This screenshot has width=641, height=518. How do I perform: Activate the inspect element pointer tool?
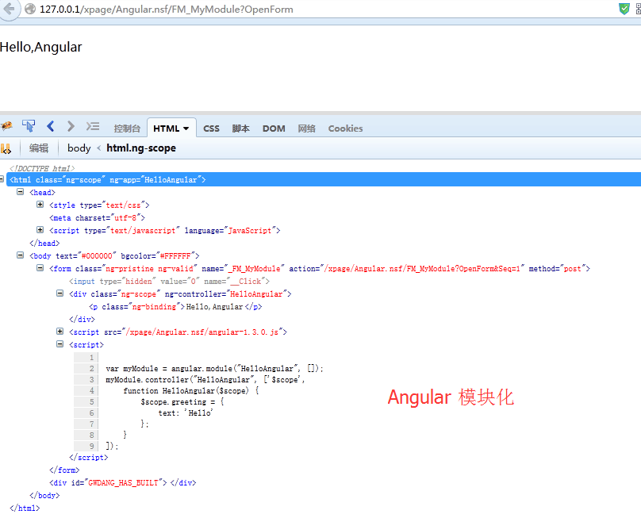pyautogui.click(x=29, y=126)
